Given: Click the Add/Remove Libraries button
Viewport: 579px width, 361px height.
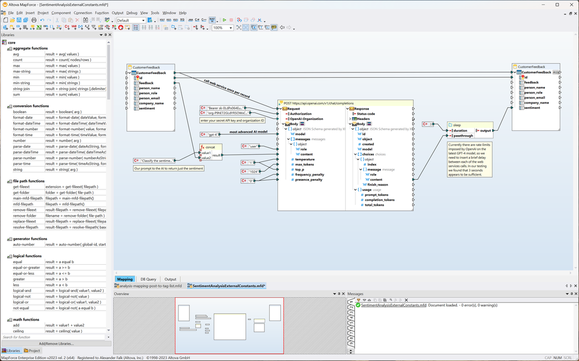Looking at the screenshot, I should 55,343.
